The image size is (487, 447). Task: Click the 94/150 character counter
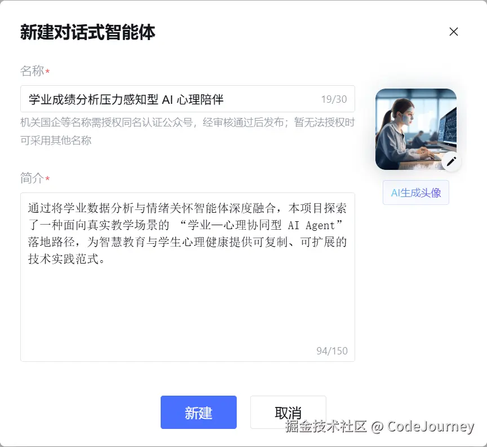point(331,351)
